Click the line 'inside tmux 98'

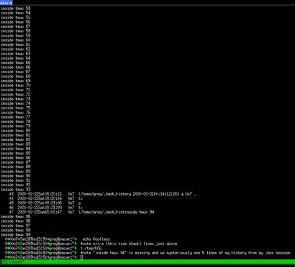pos(16,230)
